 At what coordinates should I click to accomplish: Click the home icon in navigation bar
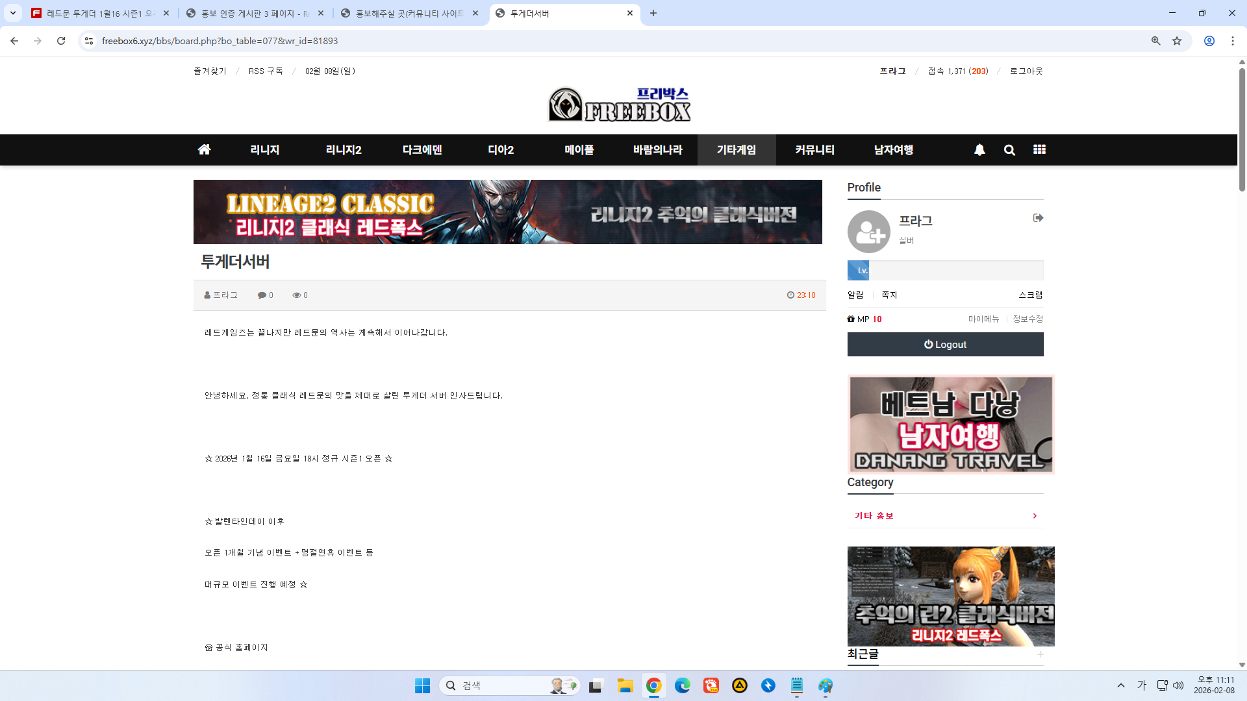[x=204, y=150]
